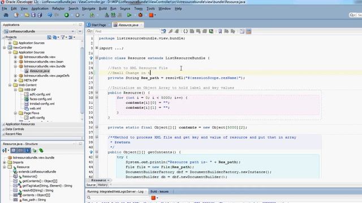The height and width of the screenshot is (203, 362).
Task: Select Resource.java in project tree
Action: [x=40, y=71]
